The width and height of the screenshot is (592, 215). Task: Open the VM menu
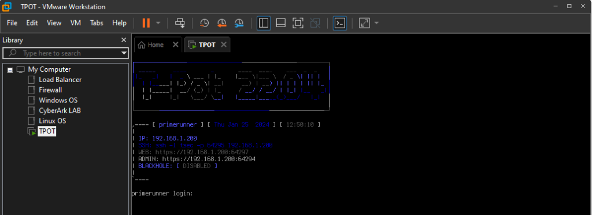[x=76, y=23]
